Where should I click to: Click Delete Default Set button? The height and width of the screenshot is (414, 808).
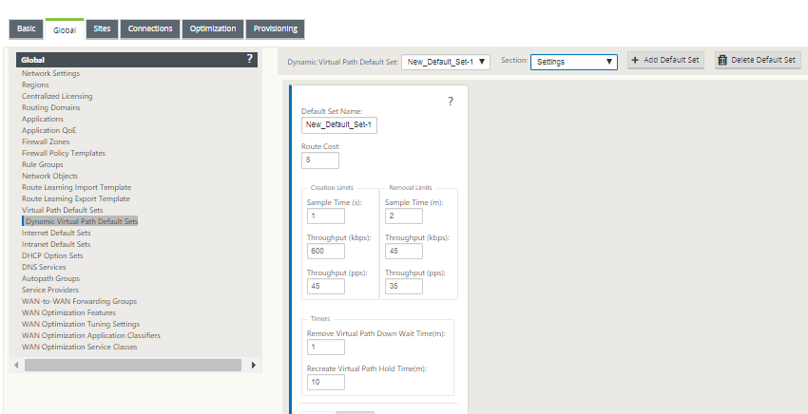(x=758, y=60)
